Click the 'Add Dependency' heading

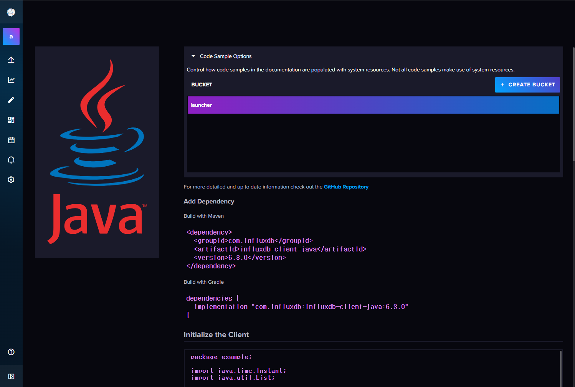209,202
